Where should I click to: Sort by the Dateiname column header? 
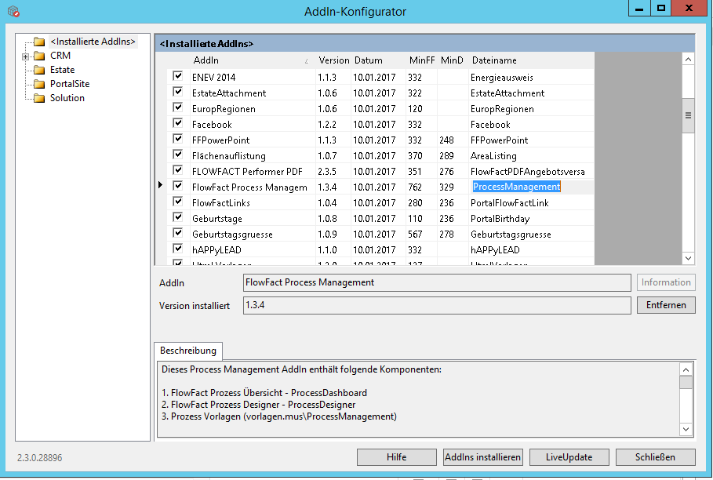tap(531, 60)
